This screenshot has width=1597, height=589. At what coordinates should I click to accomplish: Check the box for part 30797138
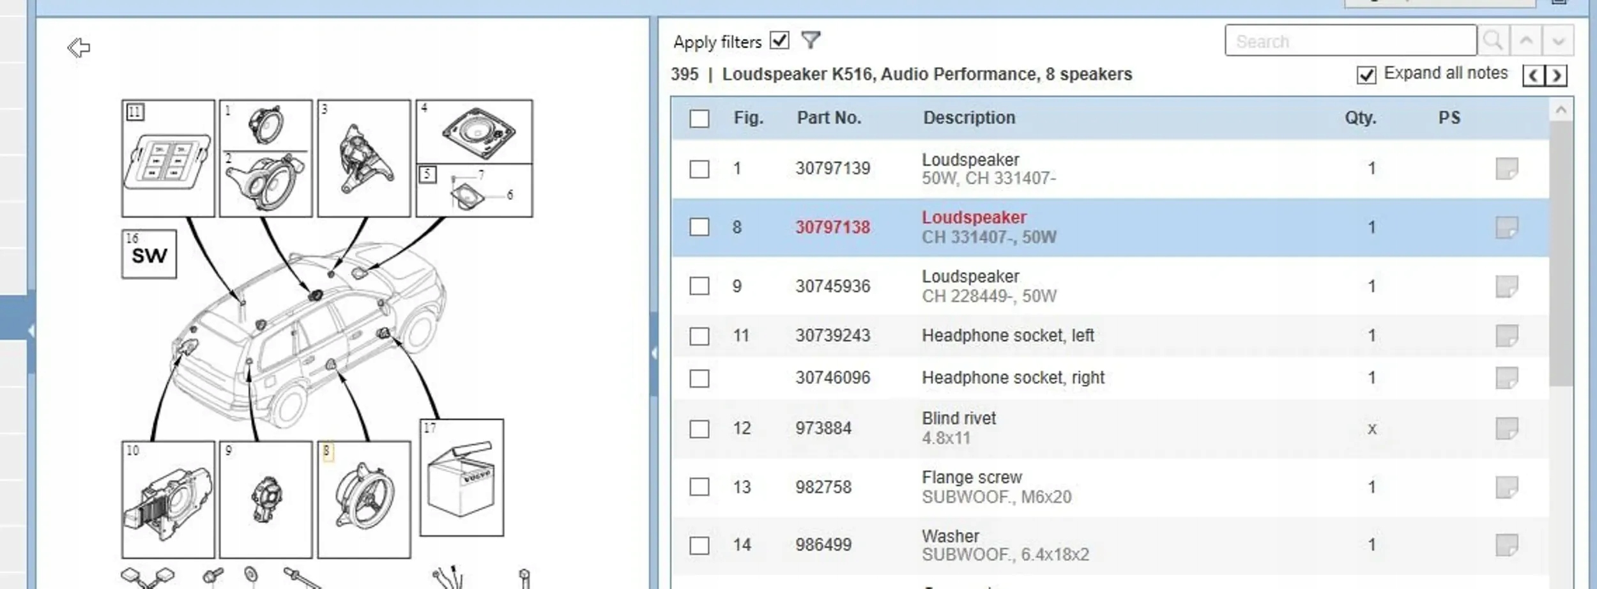(x=699, y=227)
